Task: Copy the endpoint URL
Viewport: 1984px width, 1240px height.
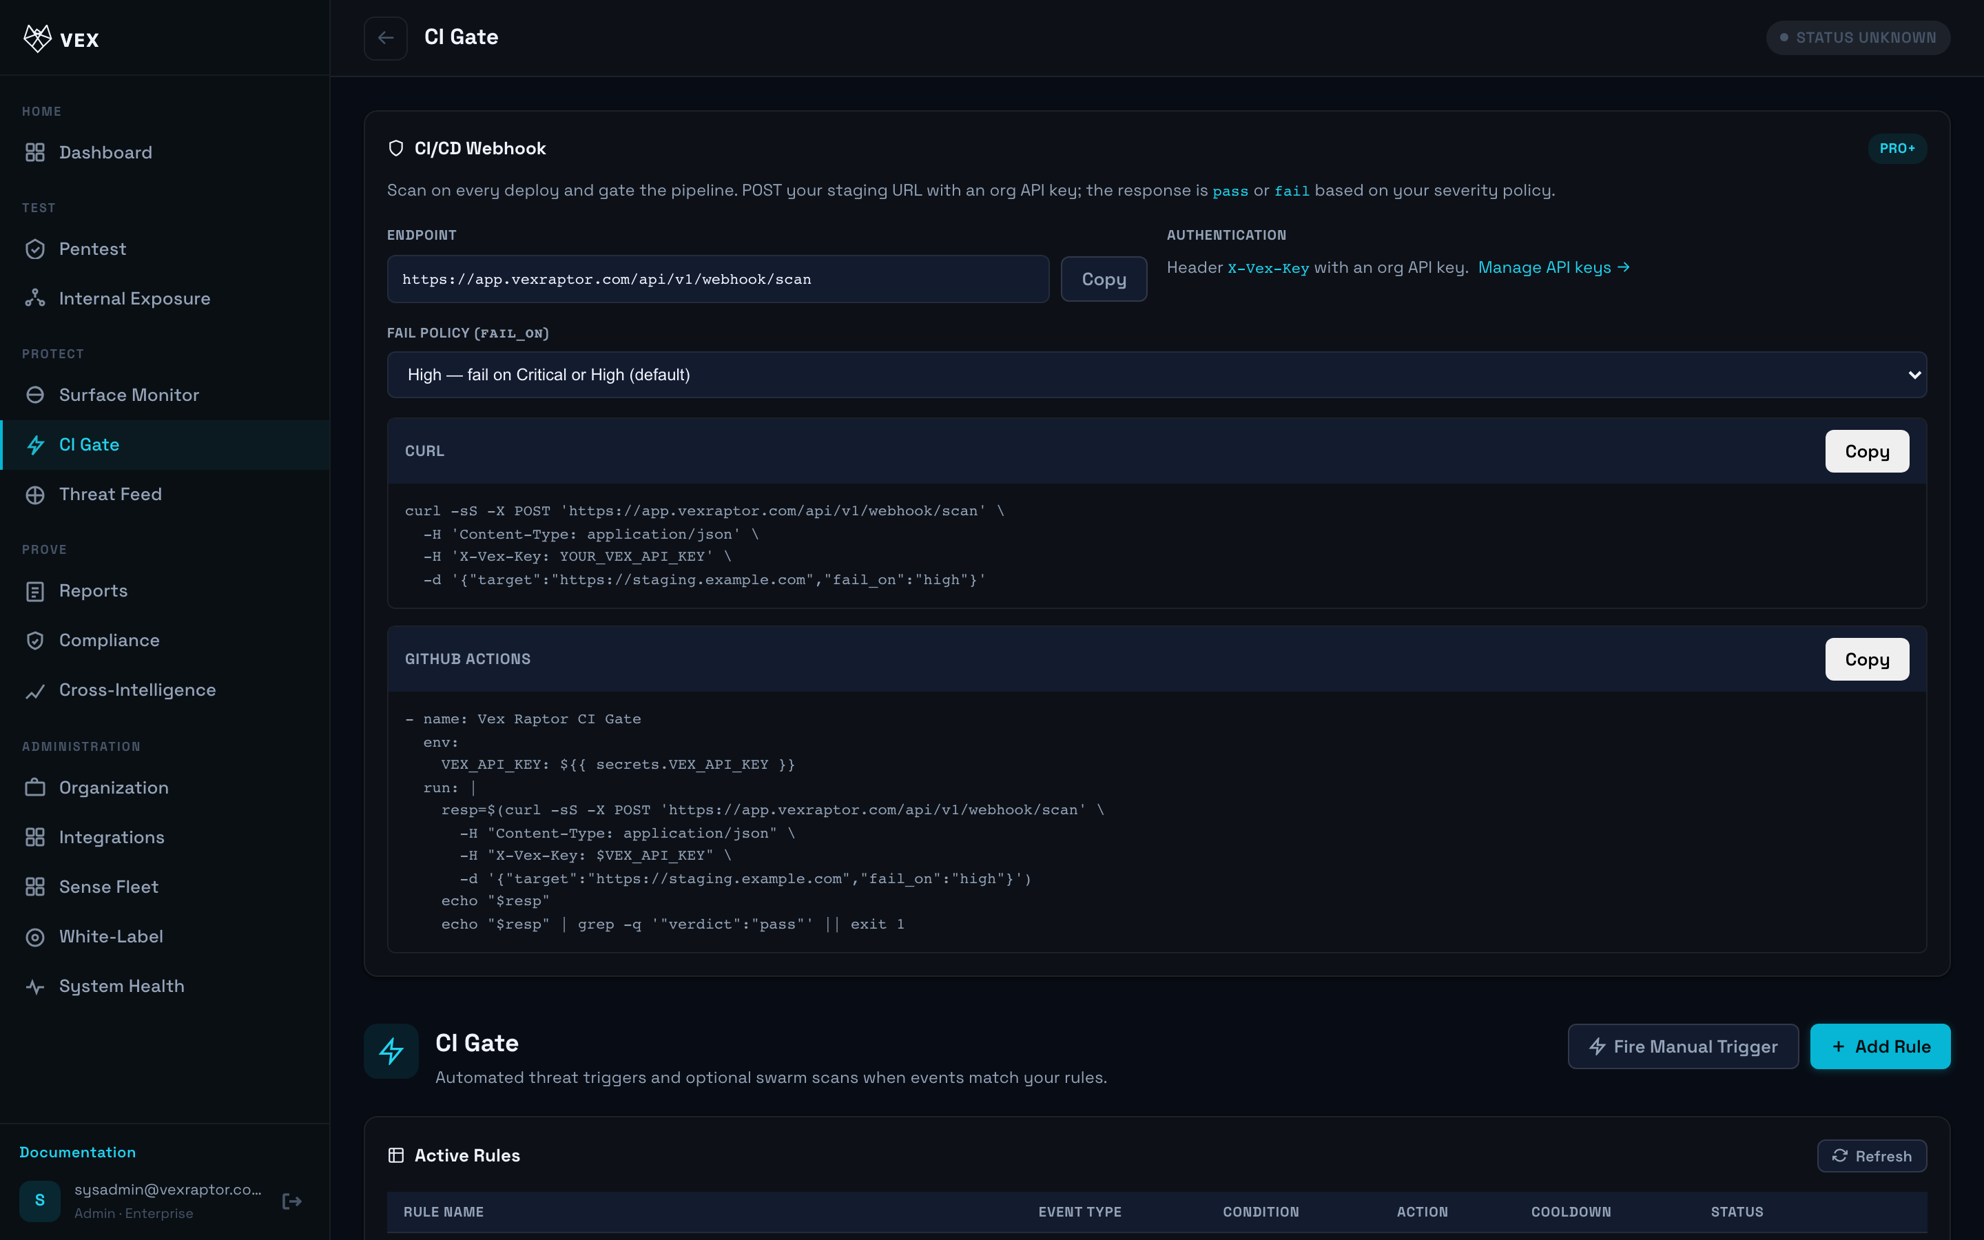Action: (1104, 279)
